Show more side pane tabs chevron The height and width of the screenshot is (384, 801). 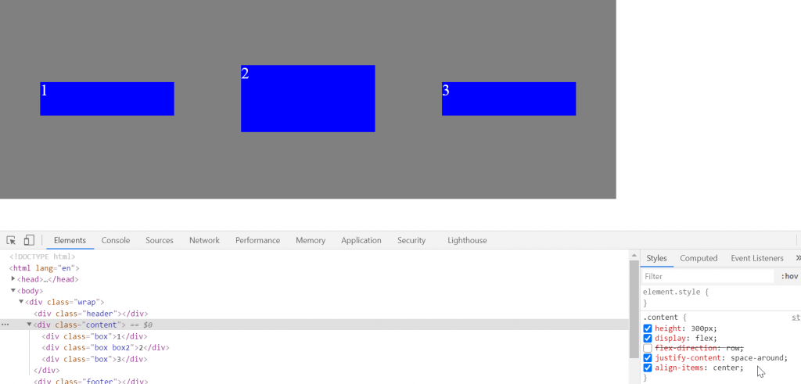pos(797,258)
